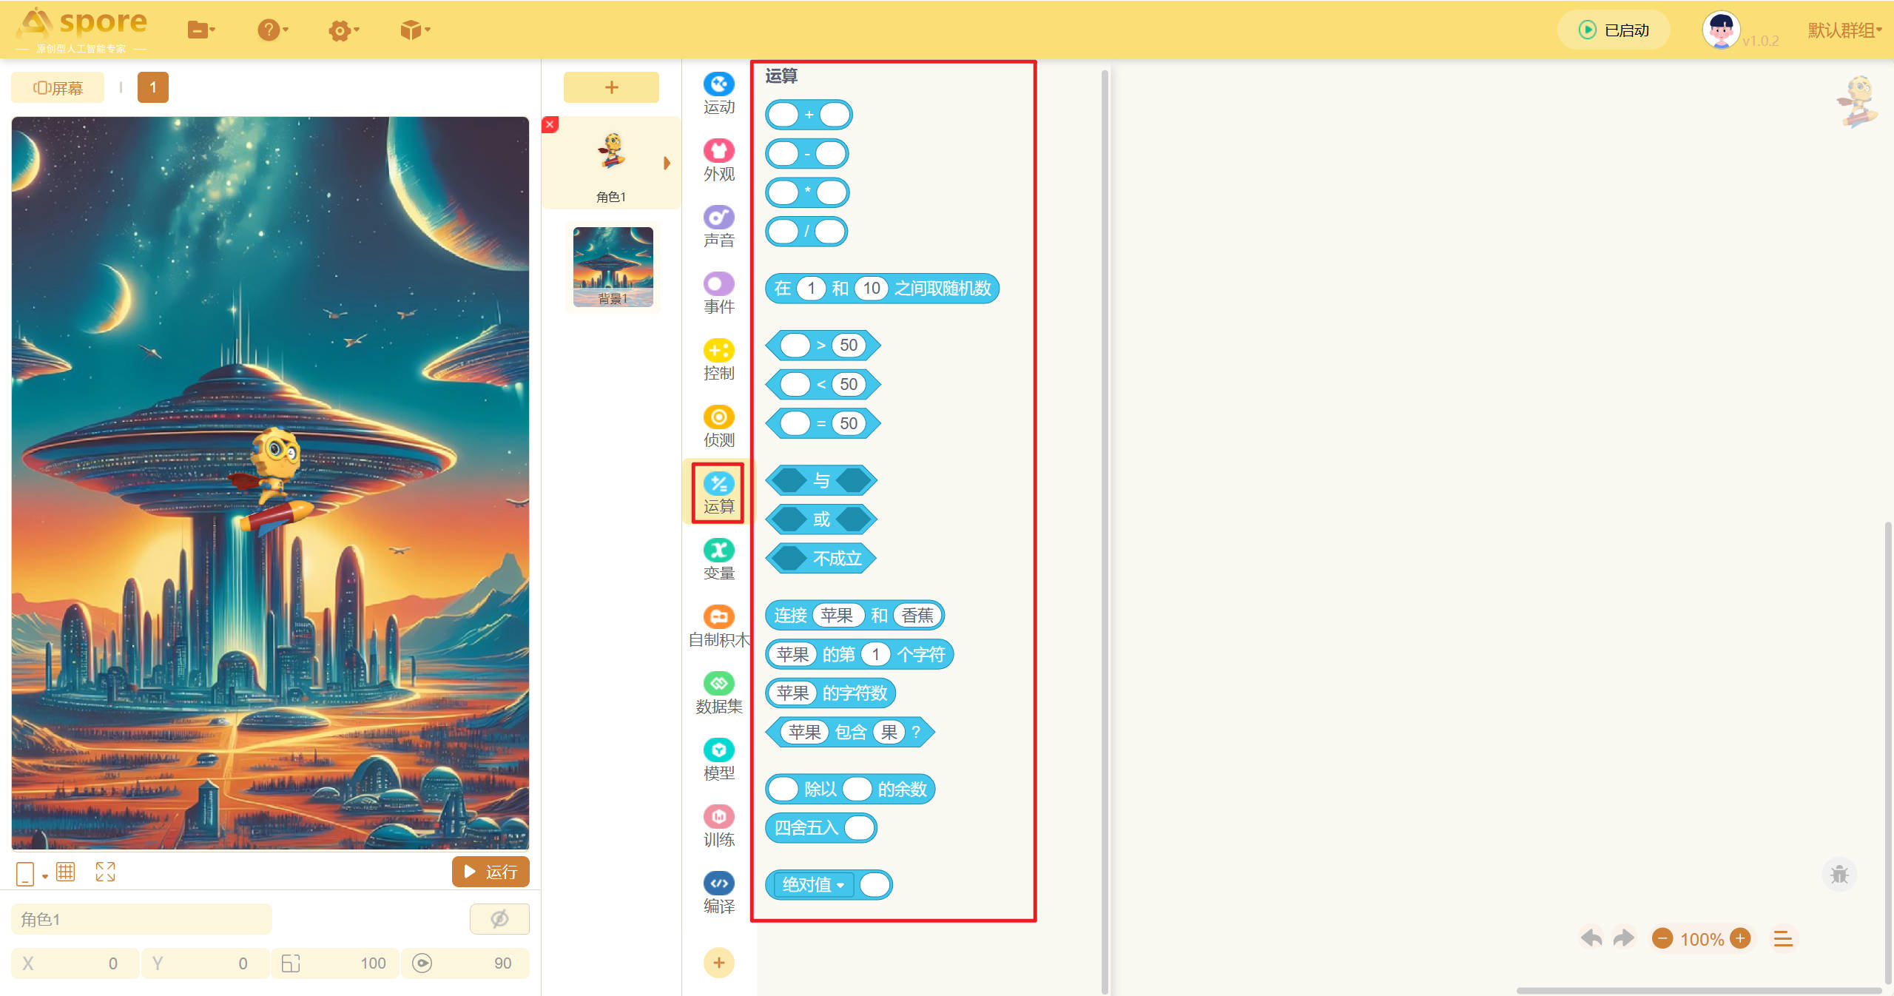Select screen tab number 1

[x=153, y=87]
